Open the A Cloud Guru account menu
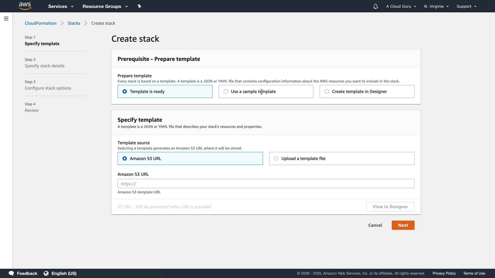Screen dimensions: 495x278 tap(401, 6)
